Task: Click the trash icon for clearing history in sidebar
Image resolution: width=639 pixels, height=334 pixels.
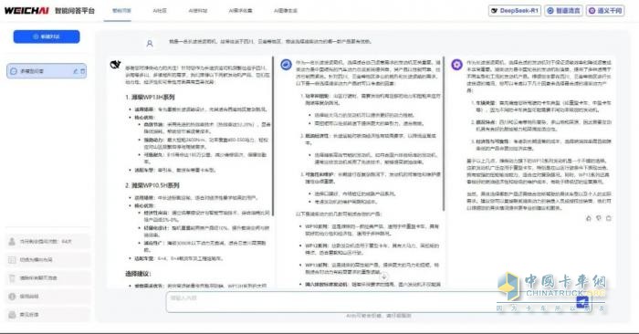Action: (12, 278)
